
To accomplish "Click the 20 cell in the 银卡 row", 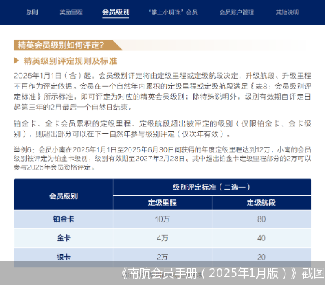I will (x=261, y=257).
